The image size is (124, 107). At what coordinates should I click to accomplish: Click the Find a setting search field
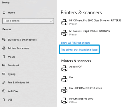point(28,21)
